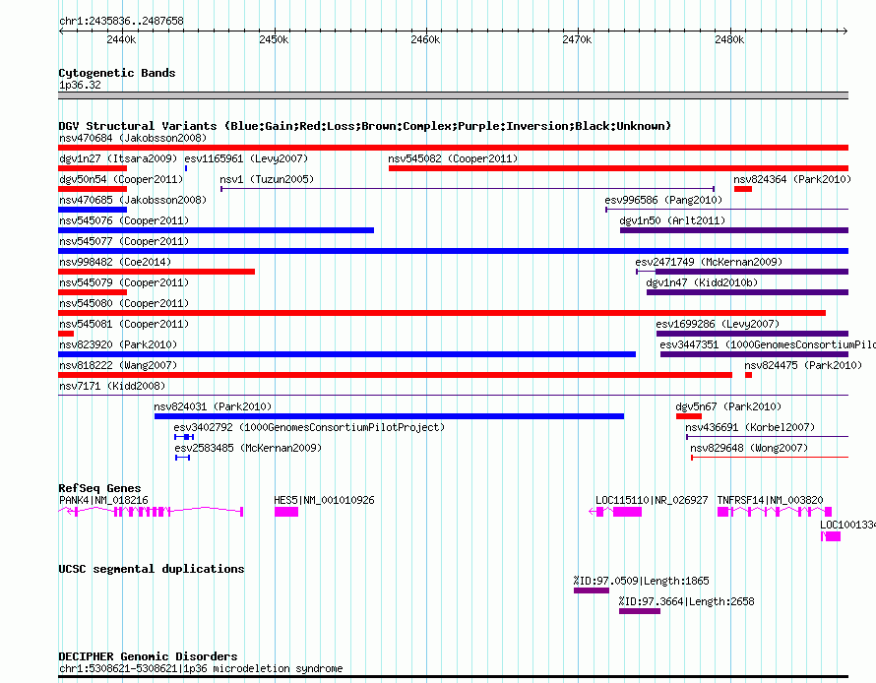
Task: Select the esv2583485 (McKernan2009) blue glyph
Action: [183, 458]
